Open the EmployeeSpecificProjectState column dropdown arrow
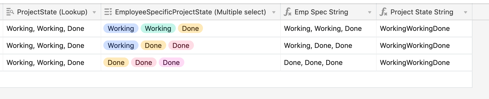The height and width of the screenshot is (99, 489). click(x=274, y=12)
